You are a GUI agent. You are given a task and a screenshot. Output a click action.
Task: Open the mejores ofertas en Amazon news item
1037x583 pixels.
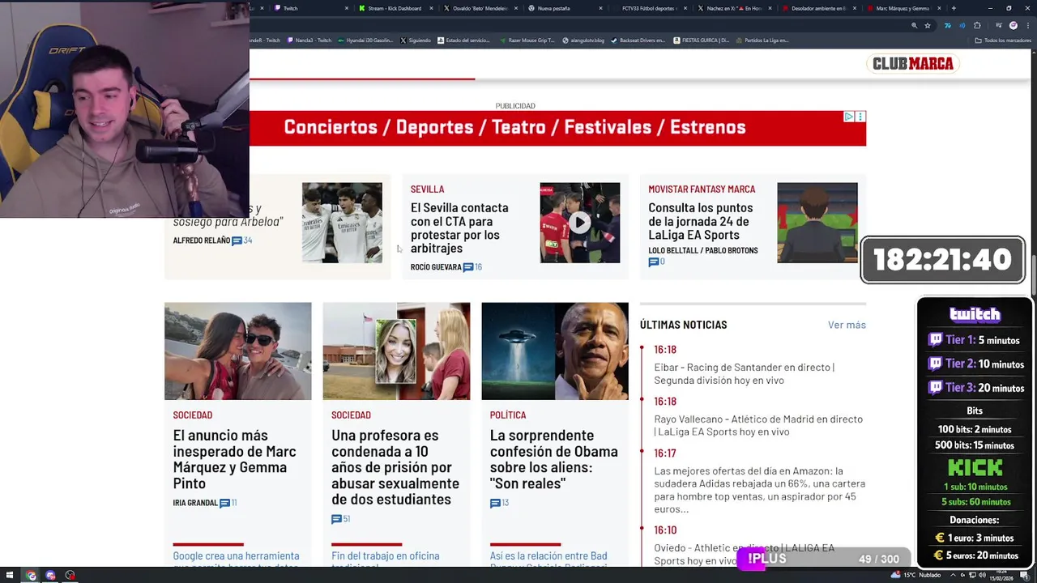(759, 490)
